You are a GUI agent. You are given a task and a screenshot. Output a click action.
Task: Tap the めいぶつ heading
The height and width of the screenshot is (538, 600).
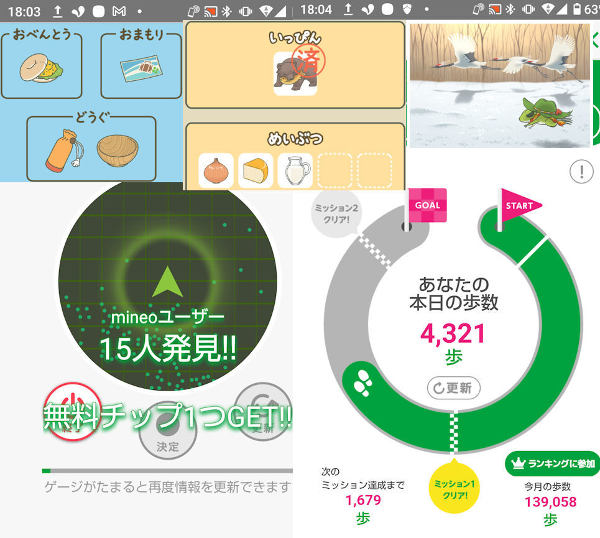point(295,139)
